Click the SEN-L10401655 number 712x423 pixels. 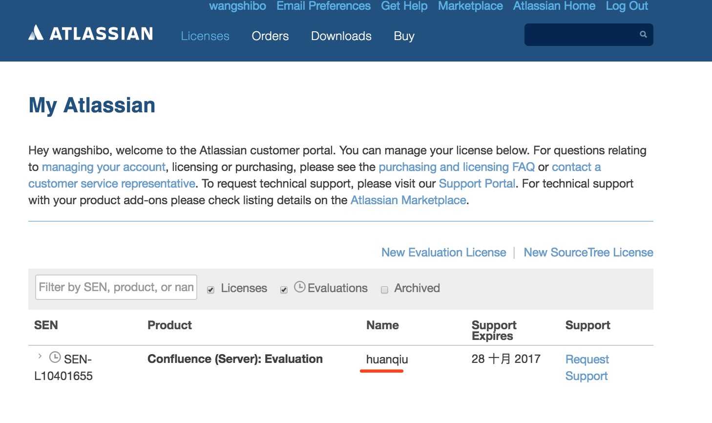[63, 368]
